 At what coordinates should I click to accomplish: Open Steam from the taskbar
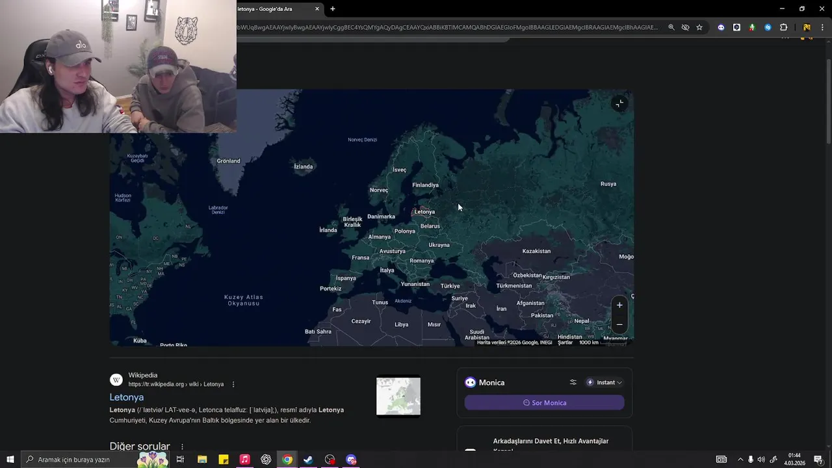[x=308, y=460]
